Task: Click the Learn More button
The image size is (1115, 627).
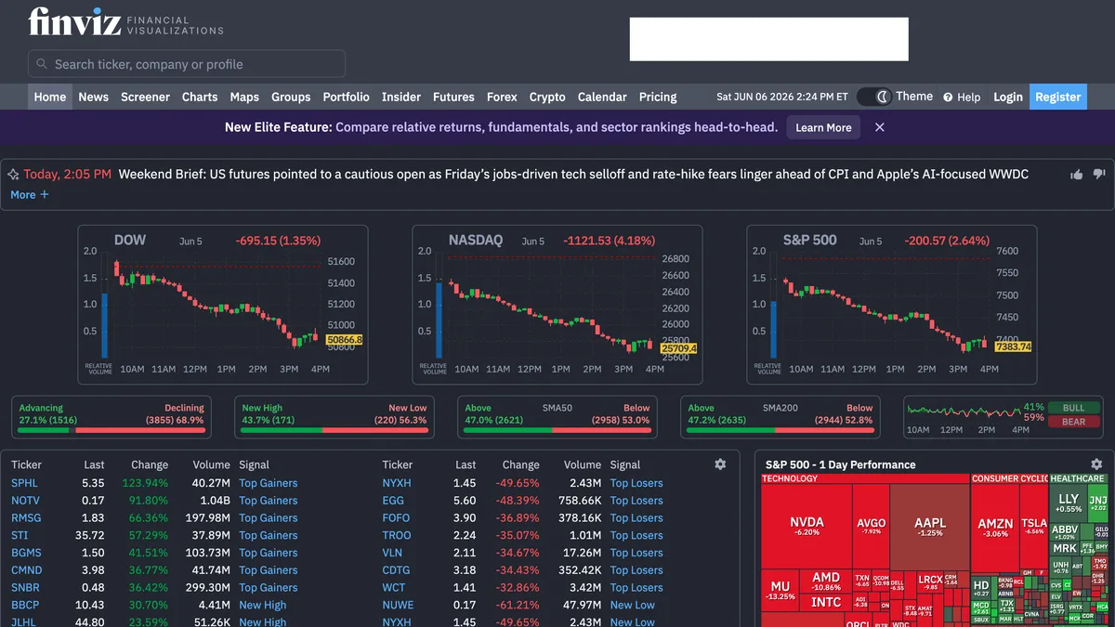Action: pos(823,127)
